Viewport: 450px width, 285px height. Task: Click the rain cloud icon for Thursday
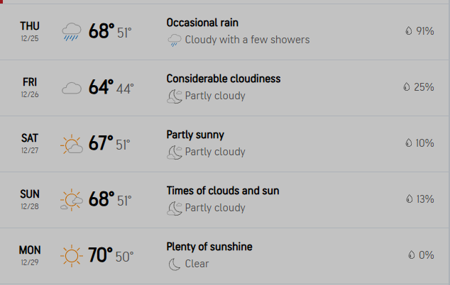pyautogui.click(x=72, y=32)
